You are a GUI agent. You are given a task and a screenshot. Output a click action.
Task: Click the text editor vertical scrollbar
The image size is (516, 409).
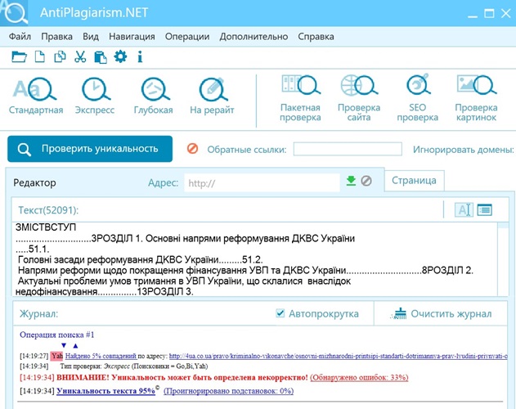[503, 258]
